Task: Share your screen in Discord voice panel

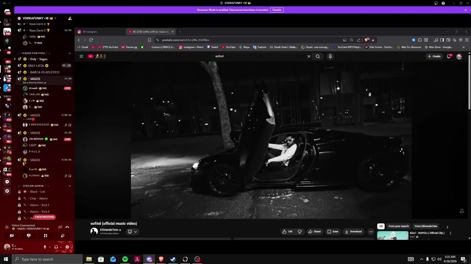Action: [29, 236]
